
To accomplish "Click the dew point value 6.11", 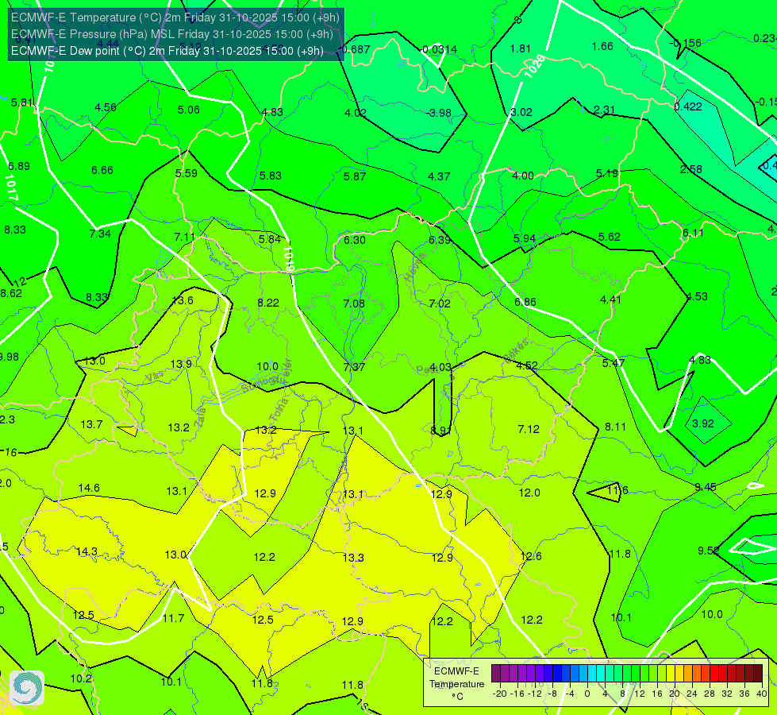I will (x=693, y=233).
